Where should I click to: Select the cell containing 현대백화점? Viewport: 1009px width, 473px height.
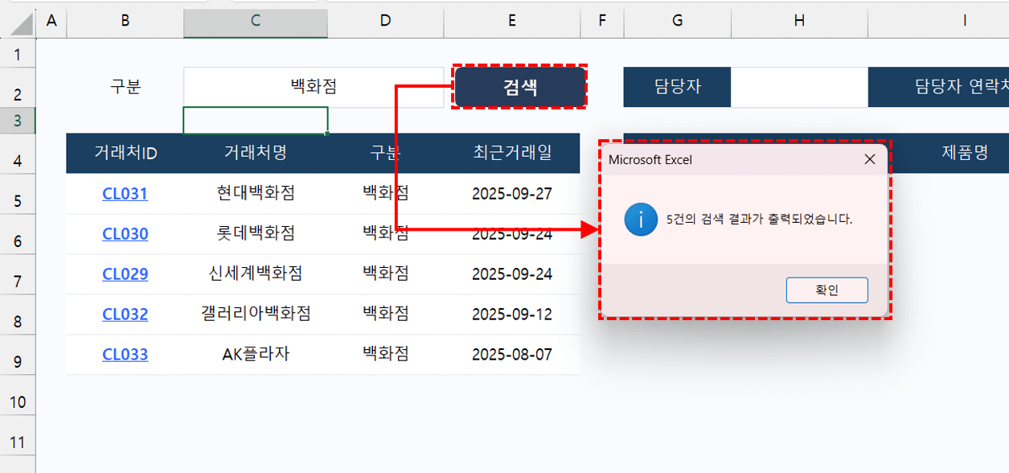tap(255, 194)
